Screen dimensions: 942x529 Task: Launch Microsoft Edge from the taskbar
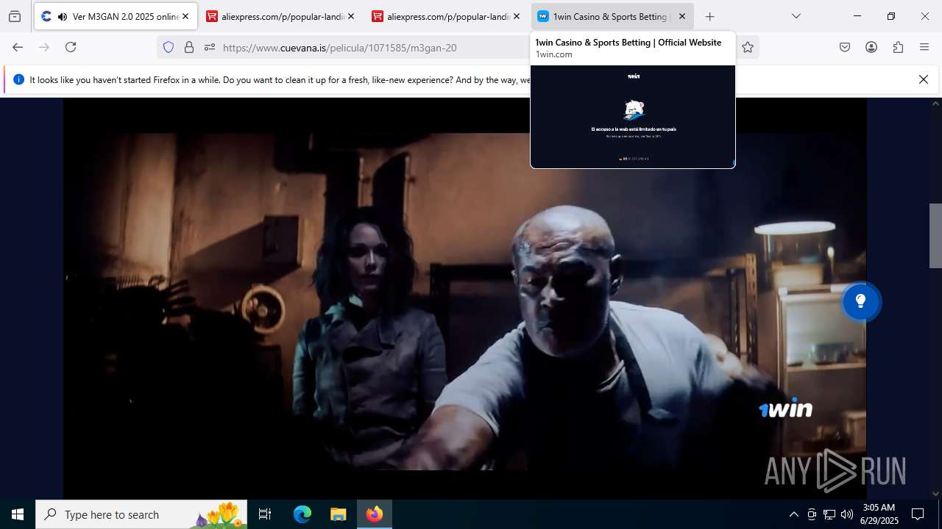tap(302, 514)
